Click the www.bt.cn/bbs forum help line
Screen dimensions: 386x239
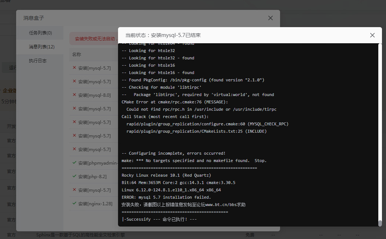183,205
